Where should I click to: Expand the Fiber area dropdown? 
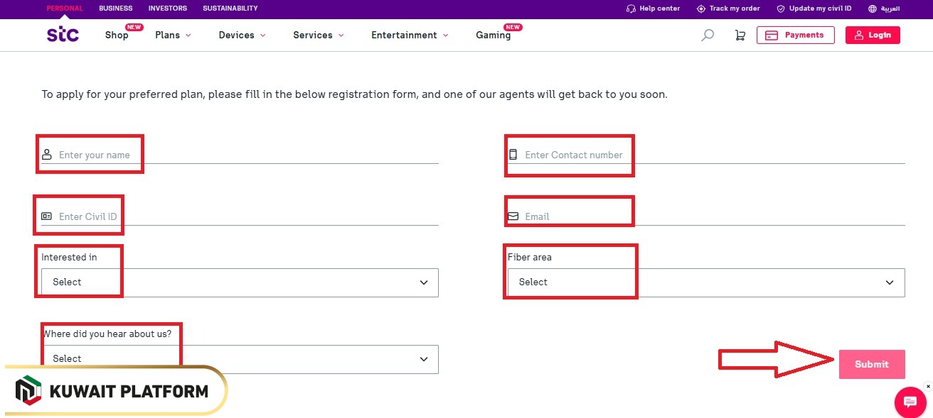click(705, 282)
